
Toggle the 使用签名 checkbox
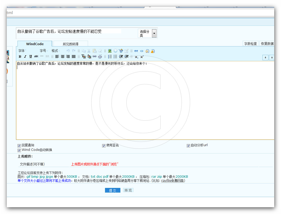tap(104, 146)
